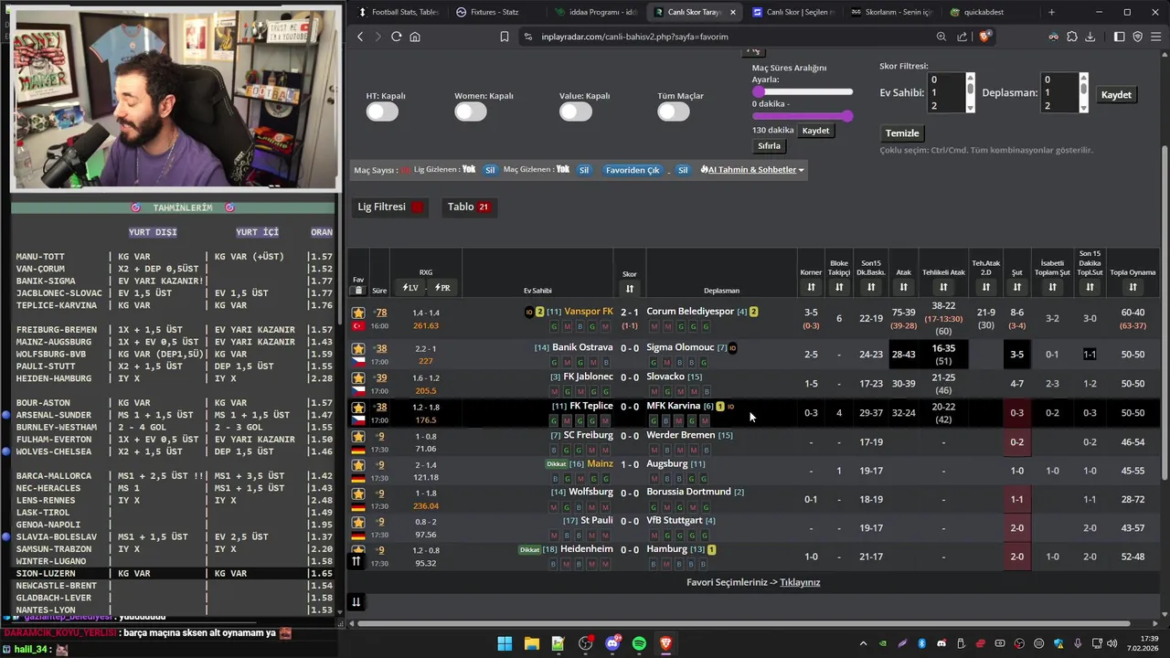The height and width of the screenshot is (658, 1170).
Task: Click the Mainz row favorite star
Action: (x=358, y=465)
